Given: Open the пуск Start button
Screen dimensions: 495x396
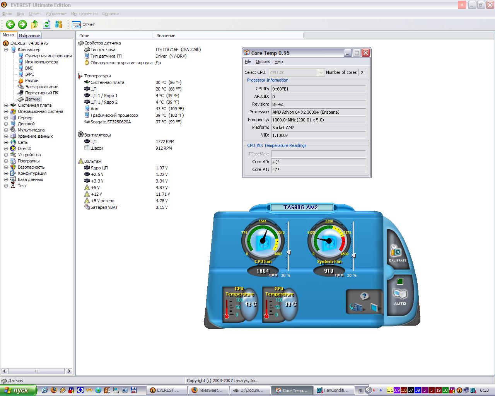Looking at the screenshot, I should pyautogui.click(x=18, y=390).
